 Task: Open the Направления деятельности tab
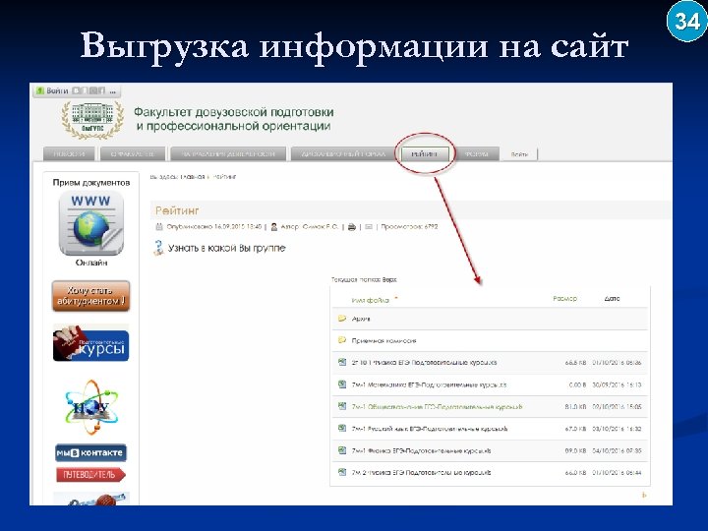coord(228,154)
